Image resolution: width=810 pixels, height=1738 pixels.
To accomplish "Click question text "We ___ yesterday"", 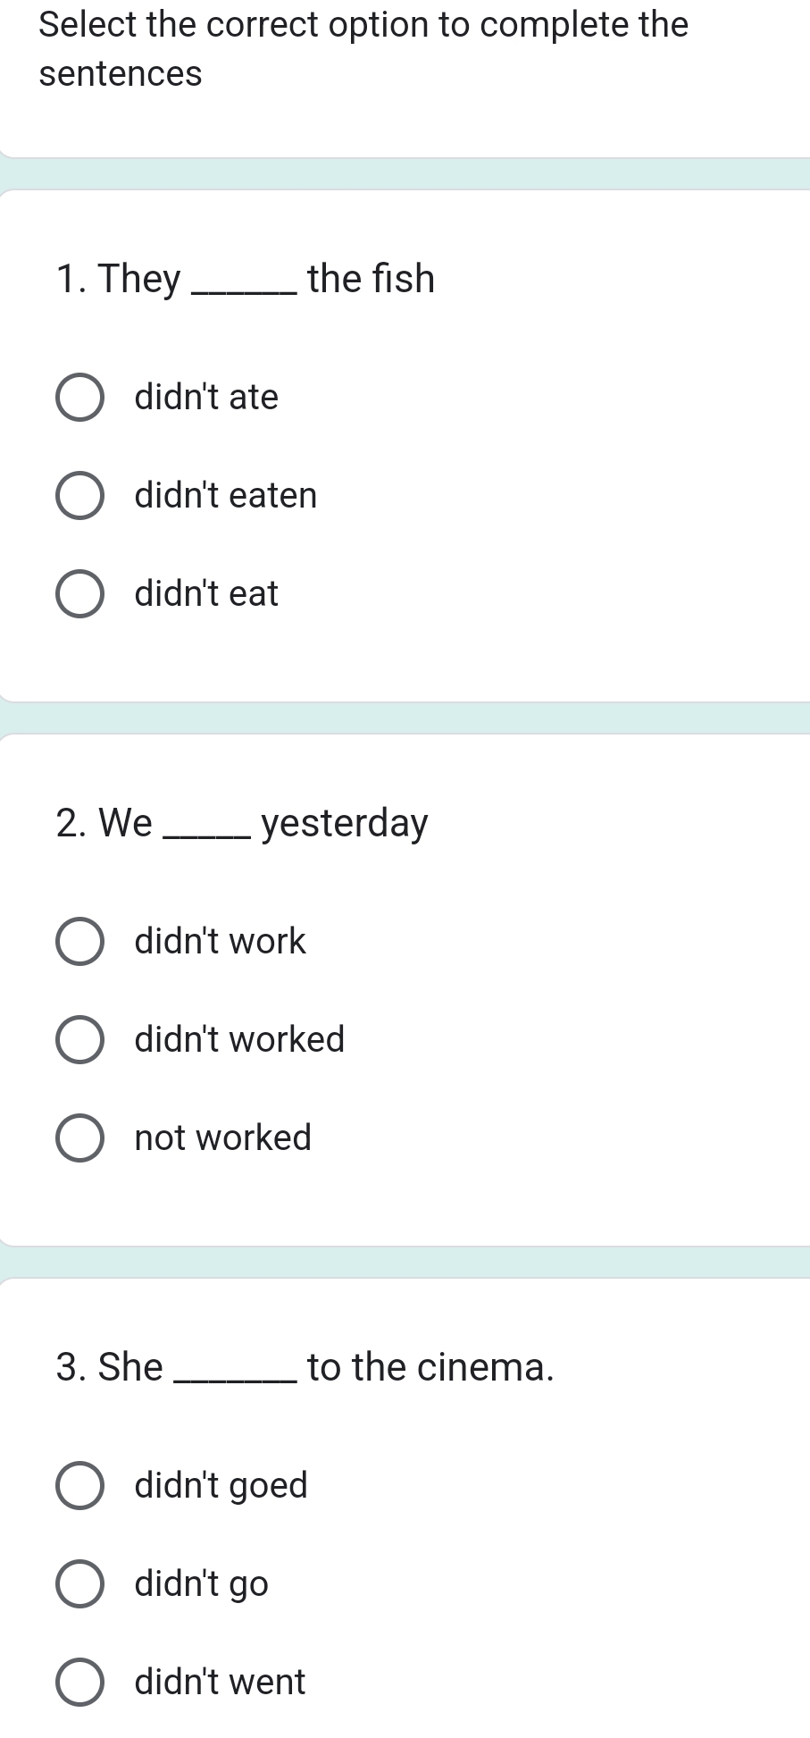I will point(241,823).
